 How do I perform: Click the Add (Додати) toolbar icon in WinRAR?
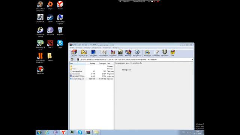click(74, 53)
